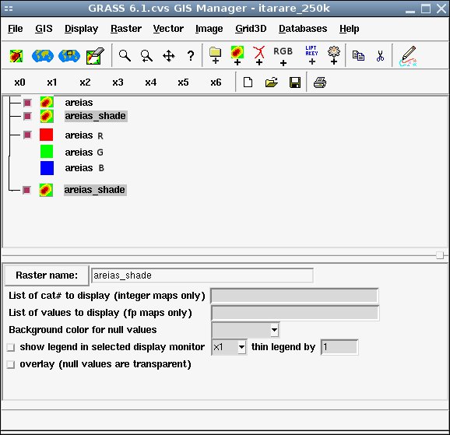Click the list of values to display field
Image resolution: width=450 pixels, height=435 pixels.
pos(295,313)
